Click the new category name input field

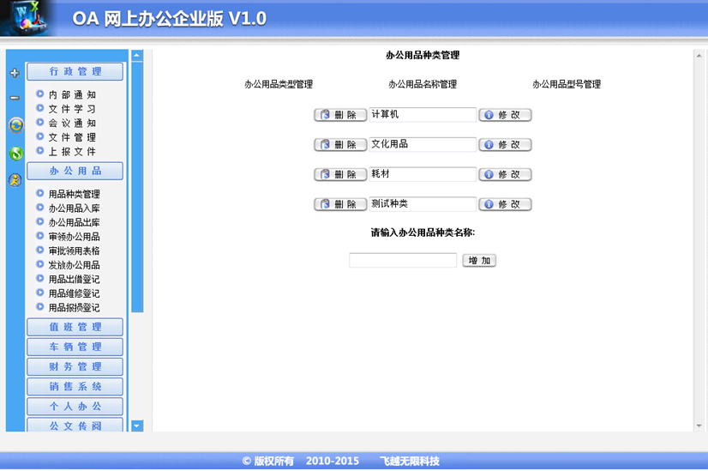click(x=403, y=261)
